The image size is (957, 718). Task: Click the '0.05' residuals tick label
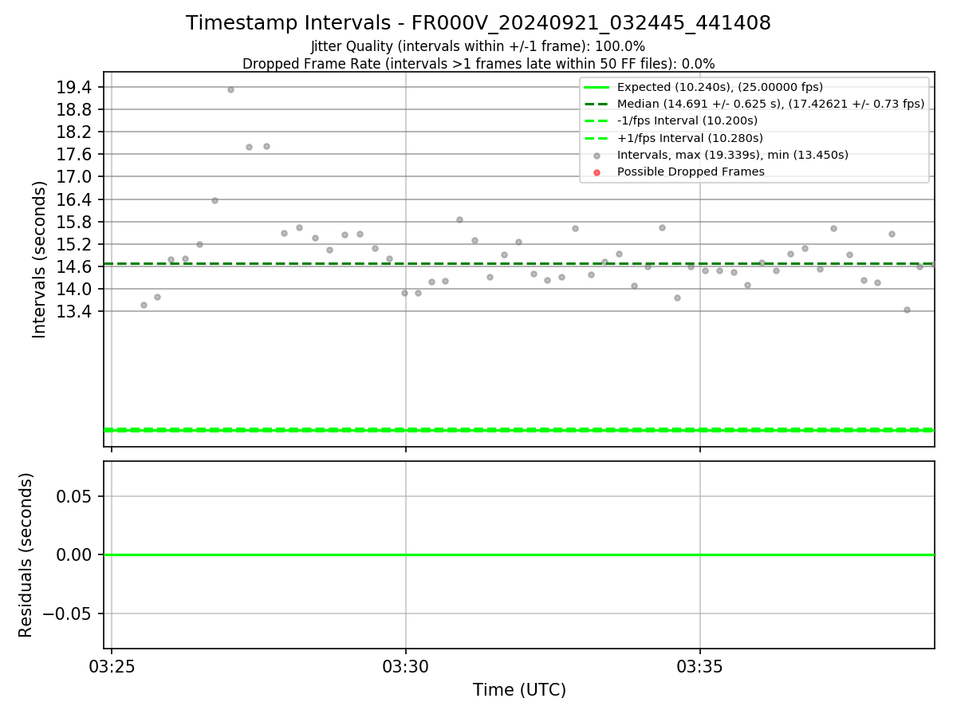(x=73, y=496)
